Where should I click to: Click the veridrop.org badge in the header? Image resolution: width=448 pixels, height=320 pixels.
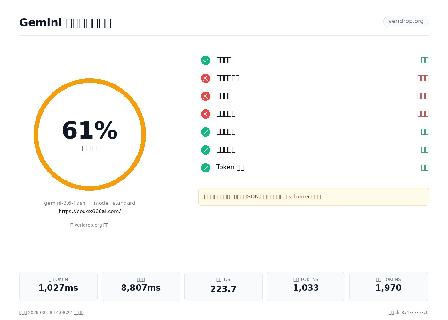tap(406, 21)
